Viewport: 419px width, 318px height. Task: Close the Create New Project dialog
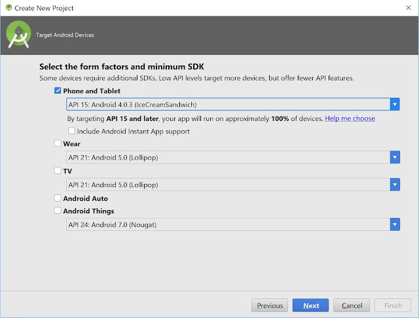tap(409, 8)
